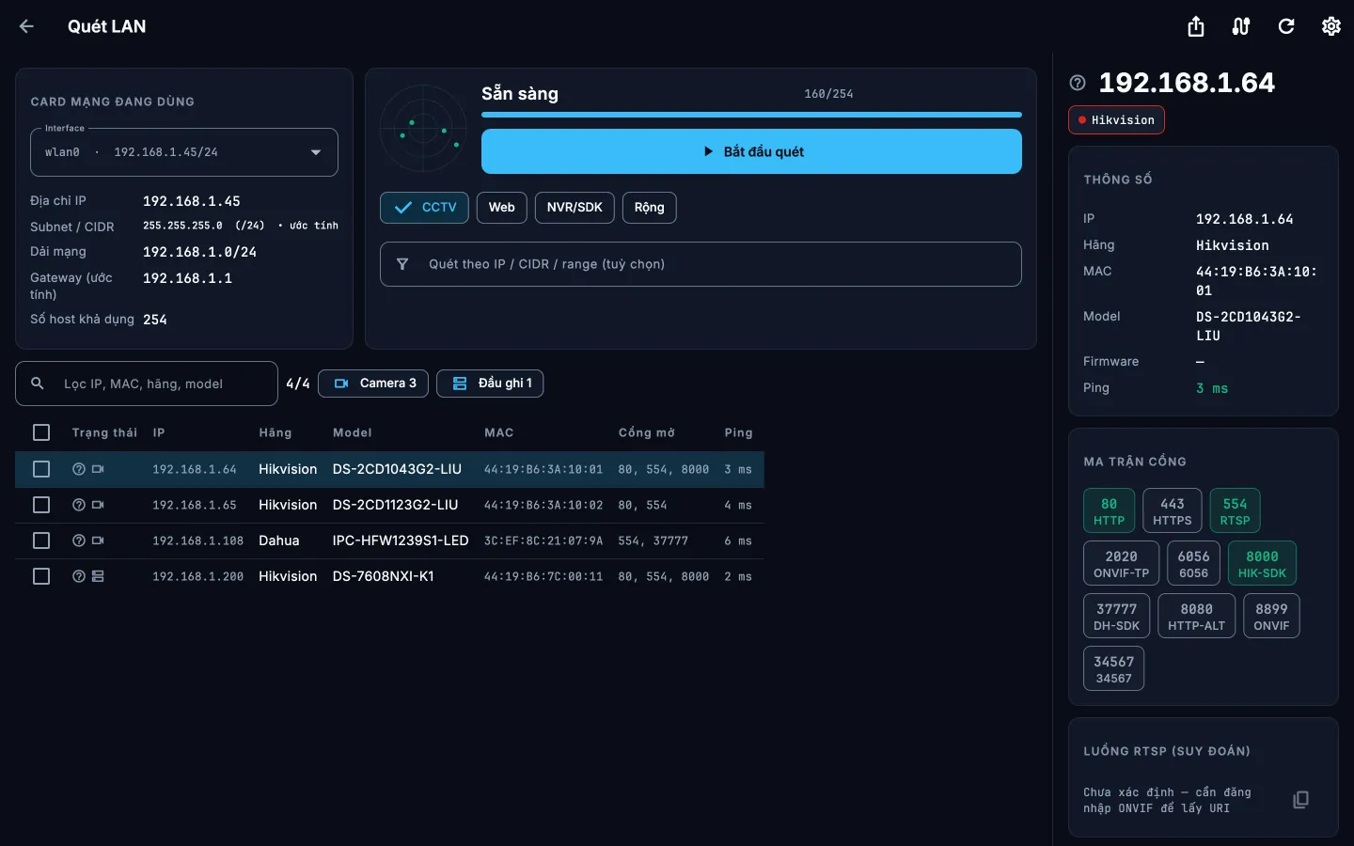Click the scan progress bar
The height and width of the screenshot is (846, 1354).
tap(751, 115)
